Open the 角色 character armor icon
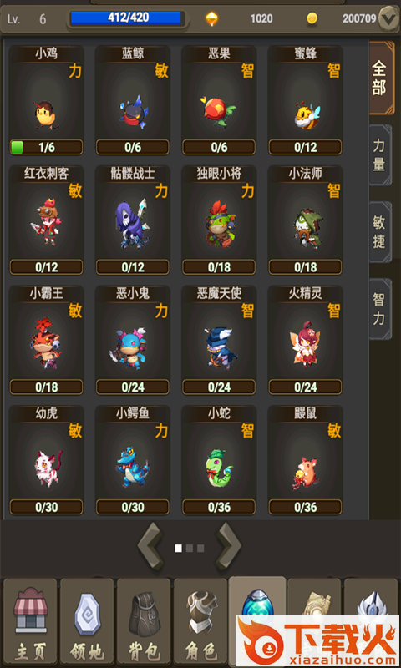Viewport: 401px width, 668px height. click(x=200, y=621)
